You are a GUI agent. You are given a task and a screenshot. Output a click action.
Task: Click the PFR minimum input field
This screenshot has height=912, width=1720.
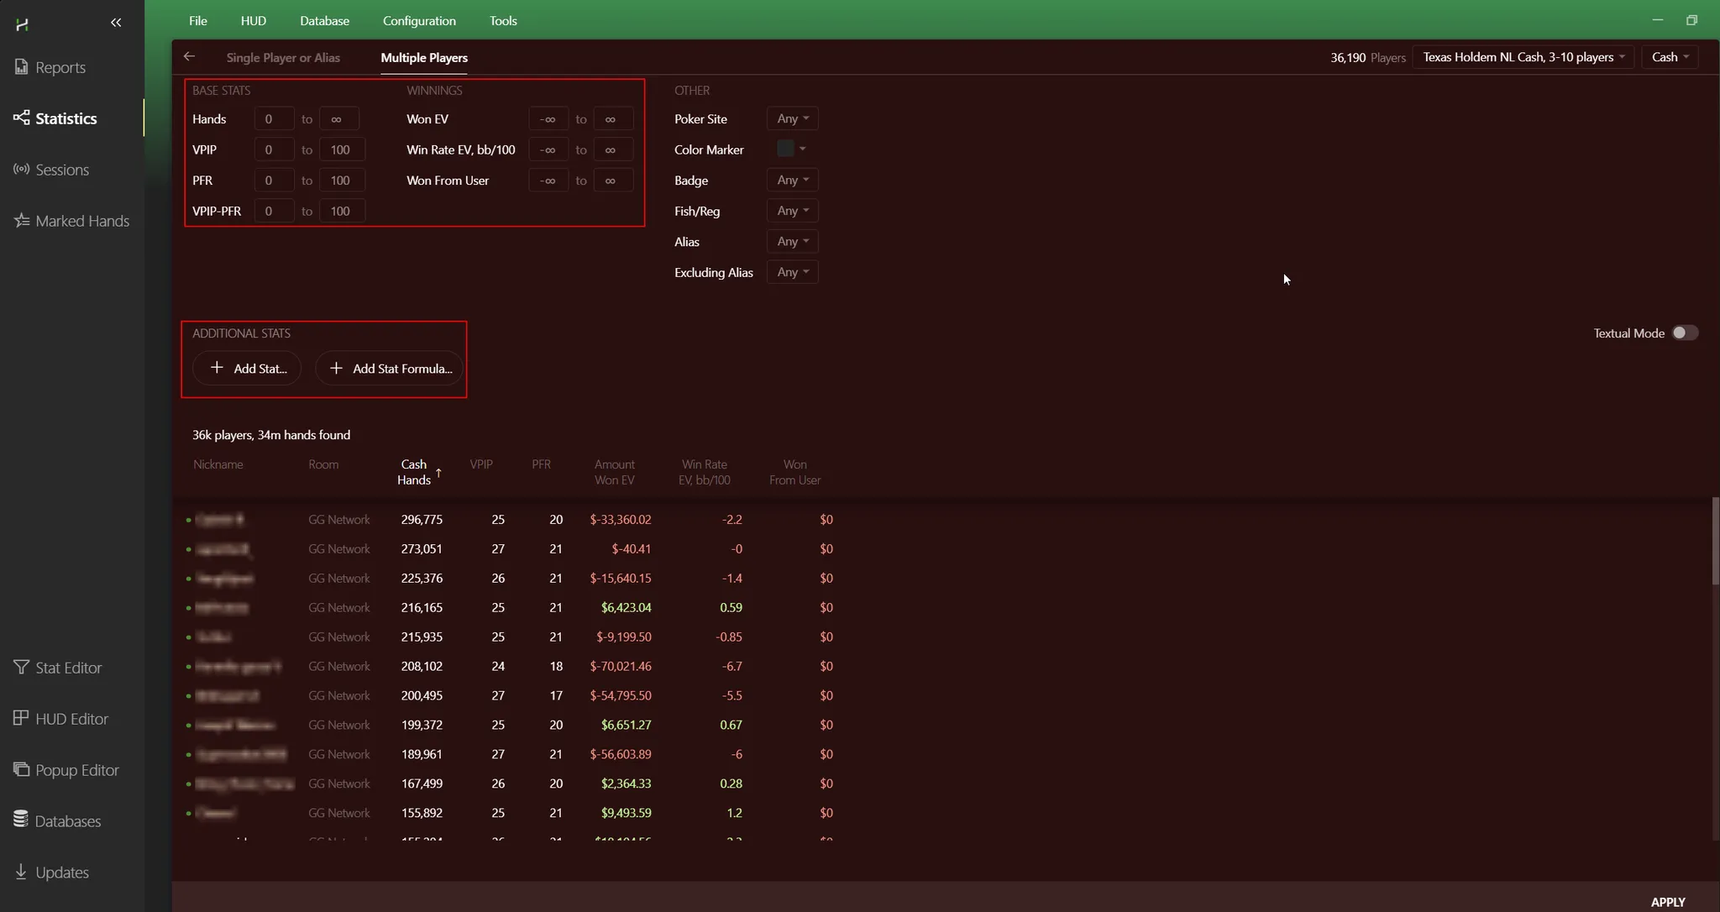(274, 180)
